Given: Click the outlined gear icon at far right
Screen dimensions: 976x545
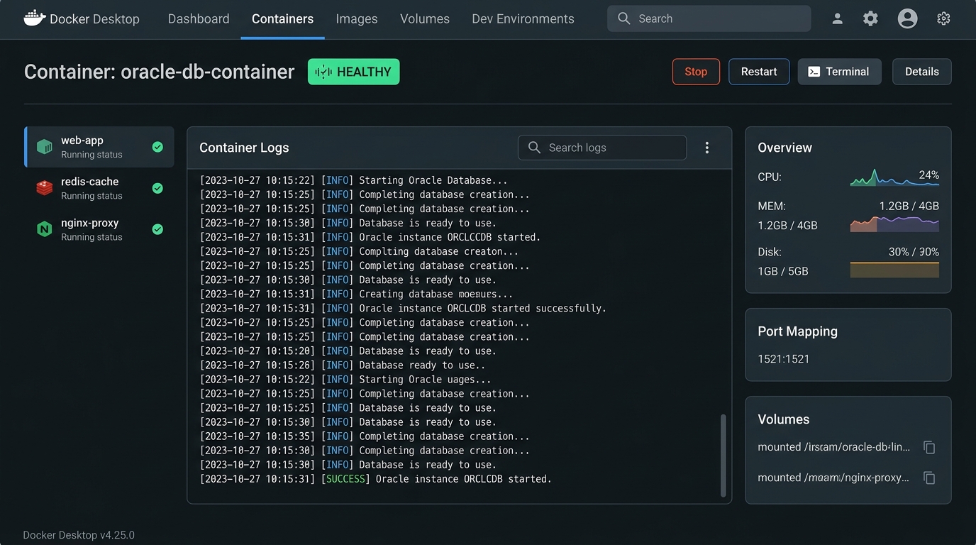Looking at the screenshot, I should [x=943, y=19].
